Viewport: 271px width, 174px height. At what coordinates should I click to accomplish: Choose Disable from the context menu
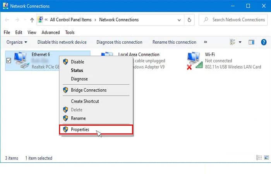(96, 62)
